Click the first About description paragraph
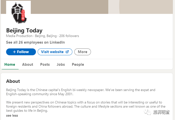The image size is (175, 120). click(81, 92)
